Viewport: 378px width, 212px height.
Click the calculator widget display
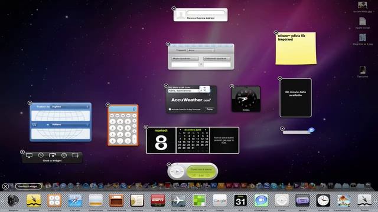click(x=123, y=109)
